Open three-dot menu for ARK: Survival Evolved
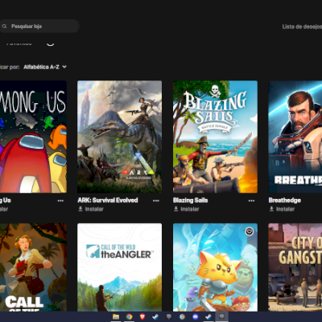Viewport: 322px width, 322px height. click(x=156, y=200)
